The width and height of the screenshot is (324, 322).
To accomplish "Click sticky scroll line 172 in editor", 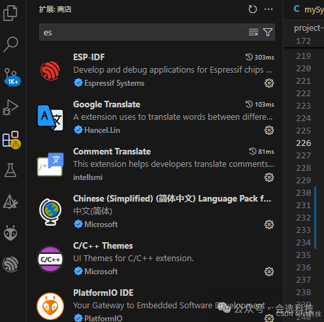I will [x=304, y=41].
